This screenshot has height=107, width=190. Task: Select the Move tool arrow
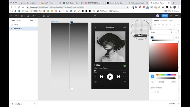click(x=16, y=16)
